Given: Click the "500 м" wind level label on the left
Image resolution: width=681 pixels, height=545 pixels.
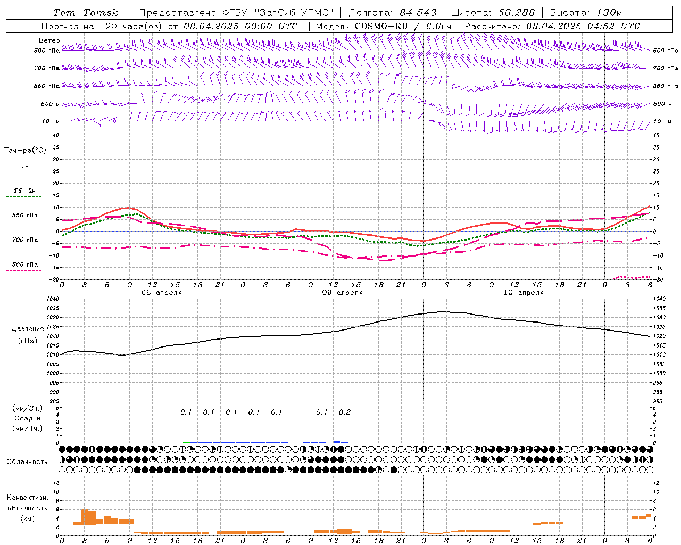Looking at the screenshot, I should point(51,104).
